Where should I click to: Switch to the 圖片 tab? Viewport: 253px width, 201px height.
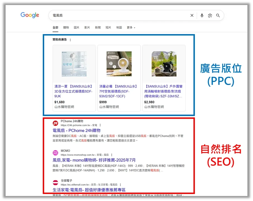[x=77, y=28]
